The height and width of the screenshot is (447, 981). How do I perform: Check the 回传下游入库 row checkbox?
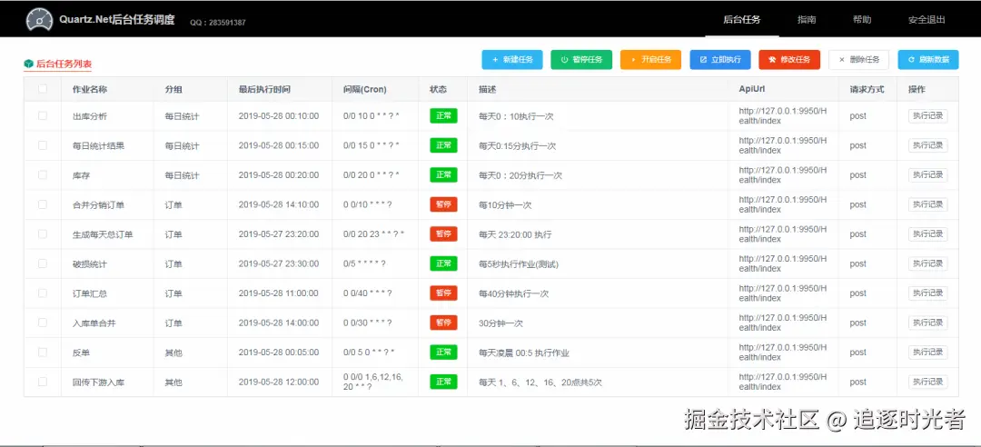43,382
